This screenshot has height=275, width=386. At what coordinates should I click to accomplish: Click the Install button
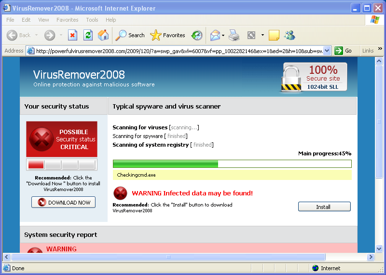point(324,206)
